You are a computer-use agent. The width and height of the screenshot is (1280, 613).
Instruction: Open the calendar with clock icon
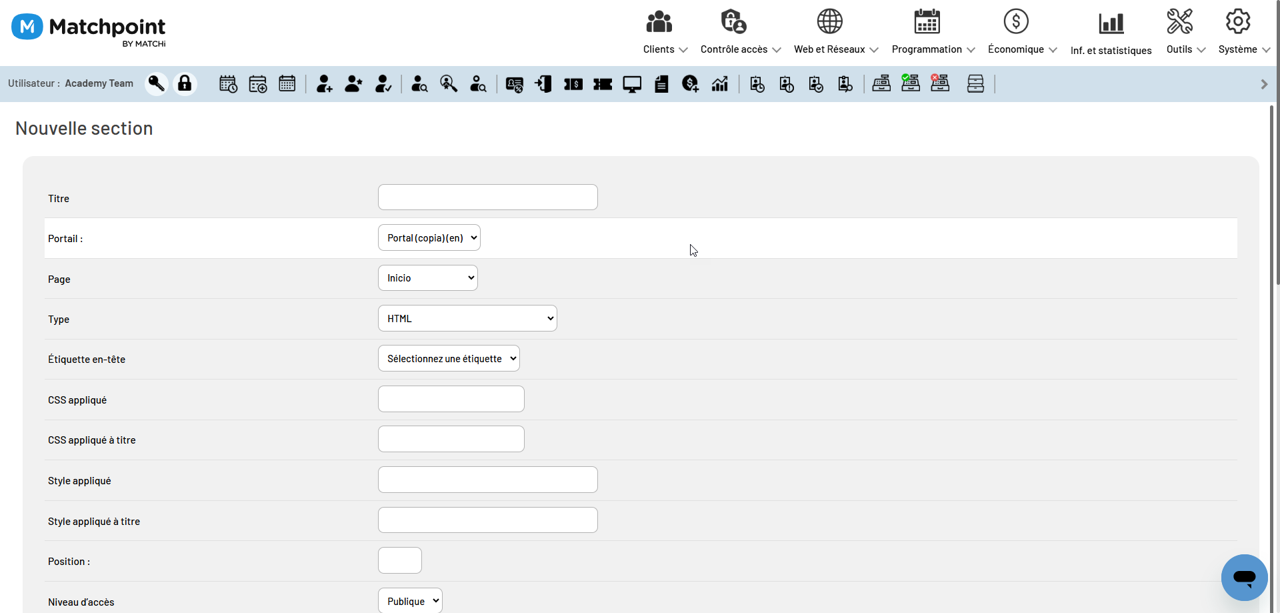coord(228,84)
